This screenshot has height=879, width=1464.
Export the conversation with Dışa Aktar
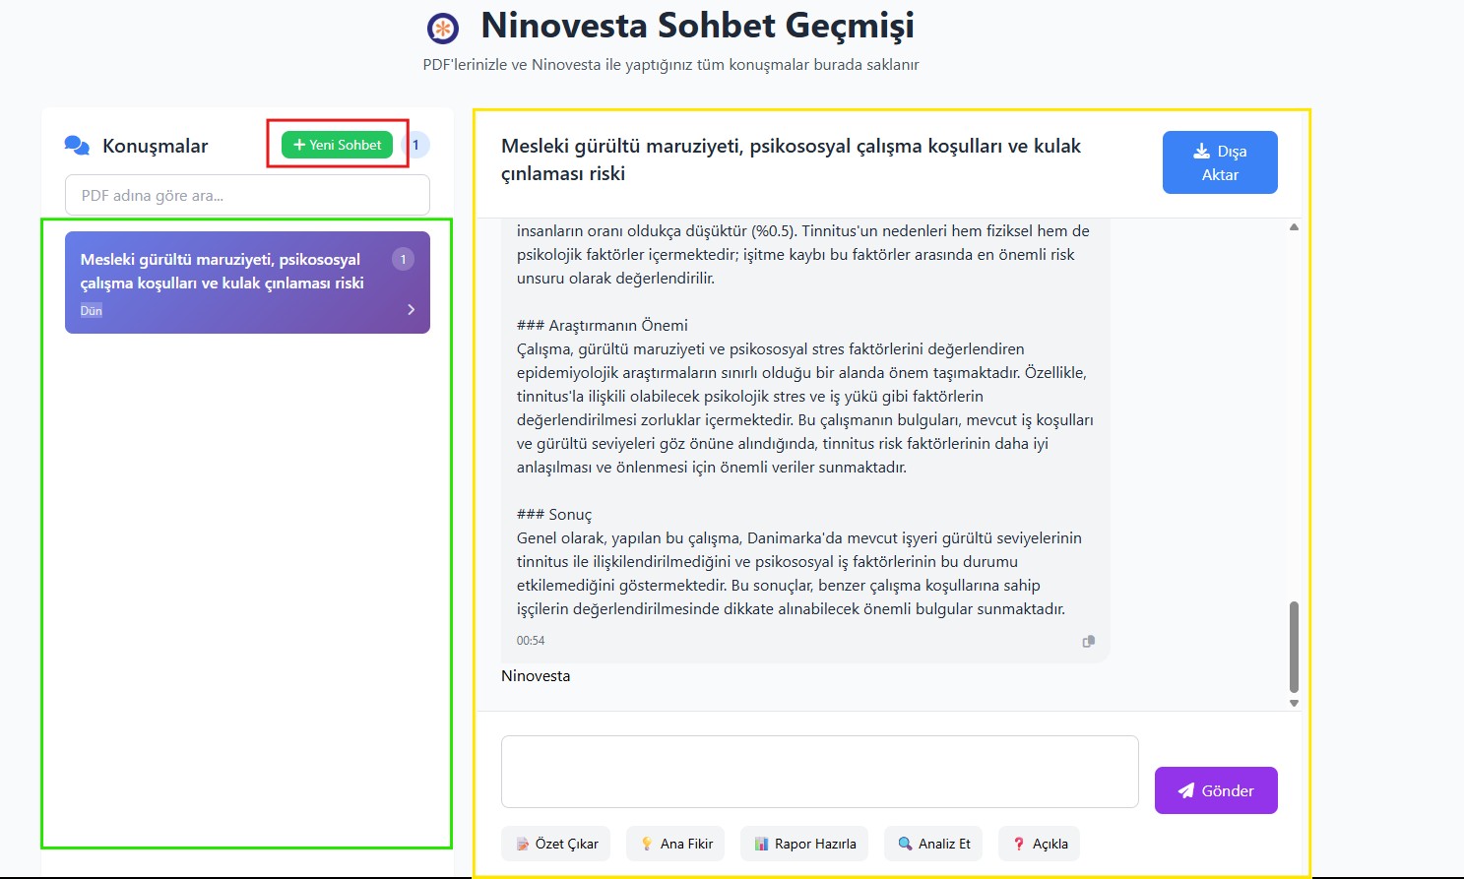(x=1219, y=162)
